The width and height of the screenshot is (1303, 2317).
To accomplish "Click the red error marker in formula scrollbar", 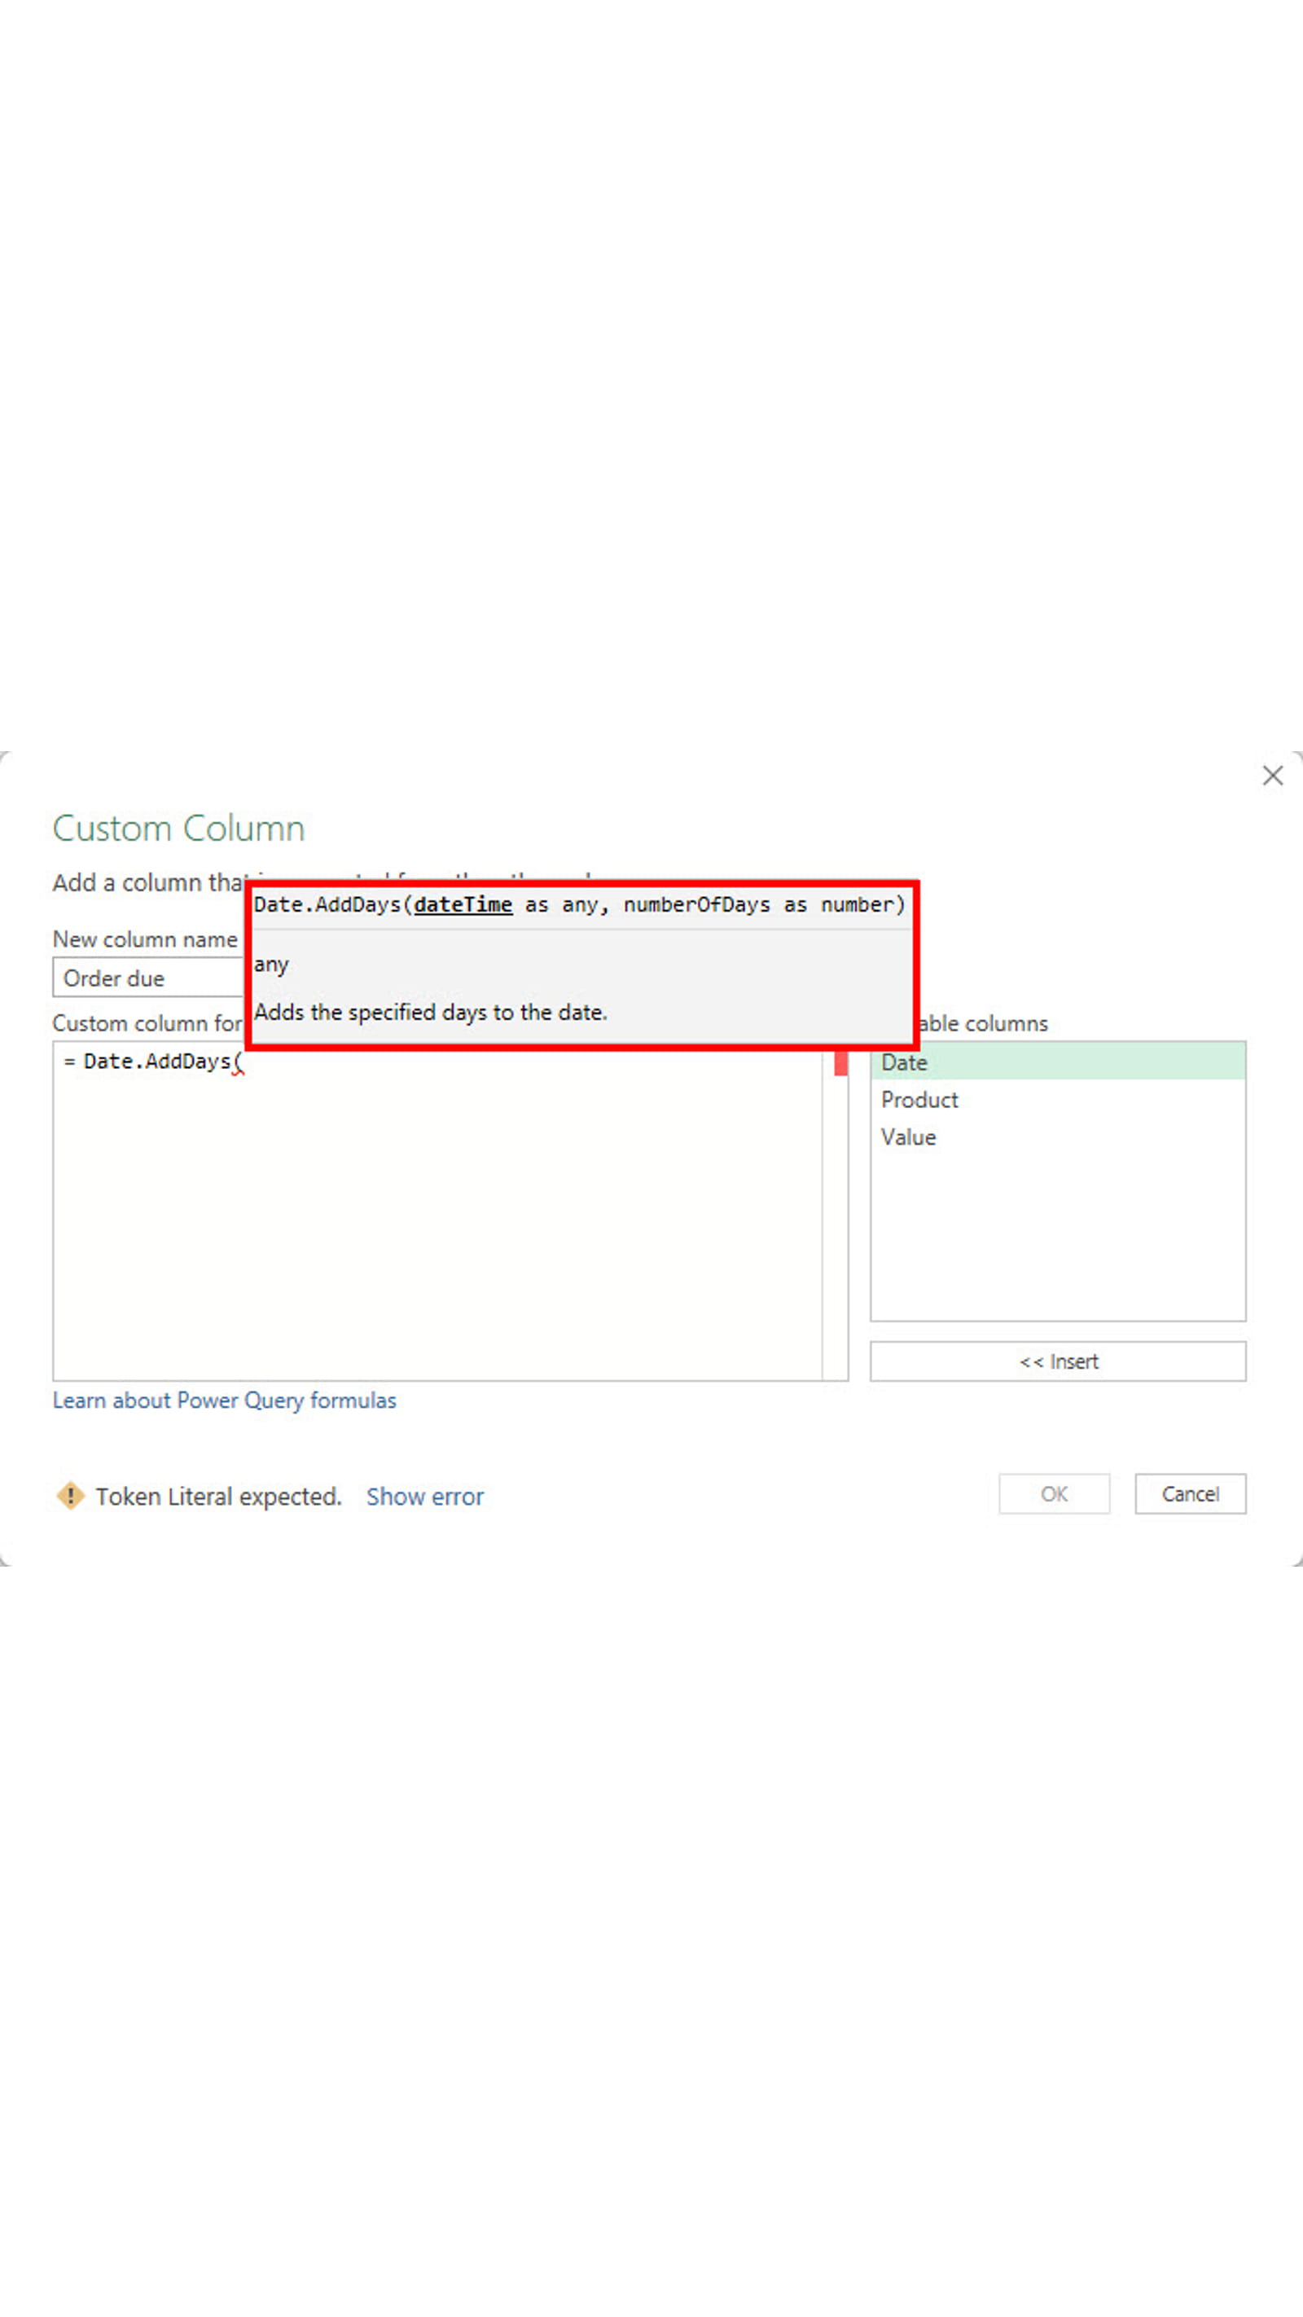I will pyautogui.click(x=840, y=1063).
